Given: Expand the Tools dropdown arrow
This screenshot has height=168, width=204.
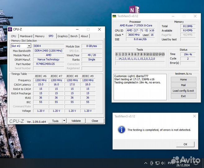Looking at the screenshot, I should 64,121.
